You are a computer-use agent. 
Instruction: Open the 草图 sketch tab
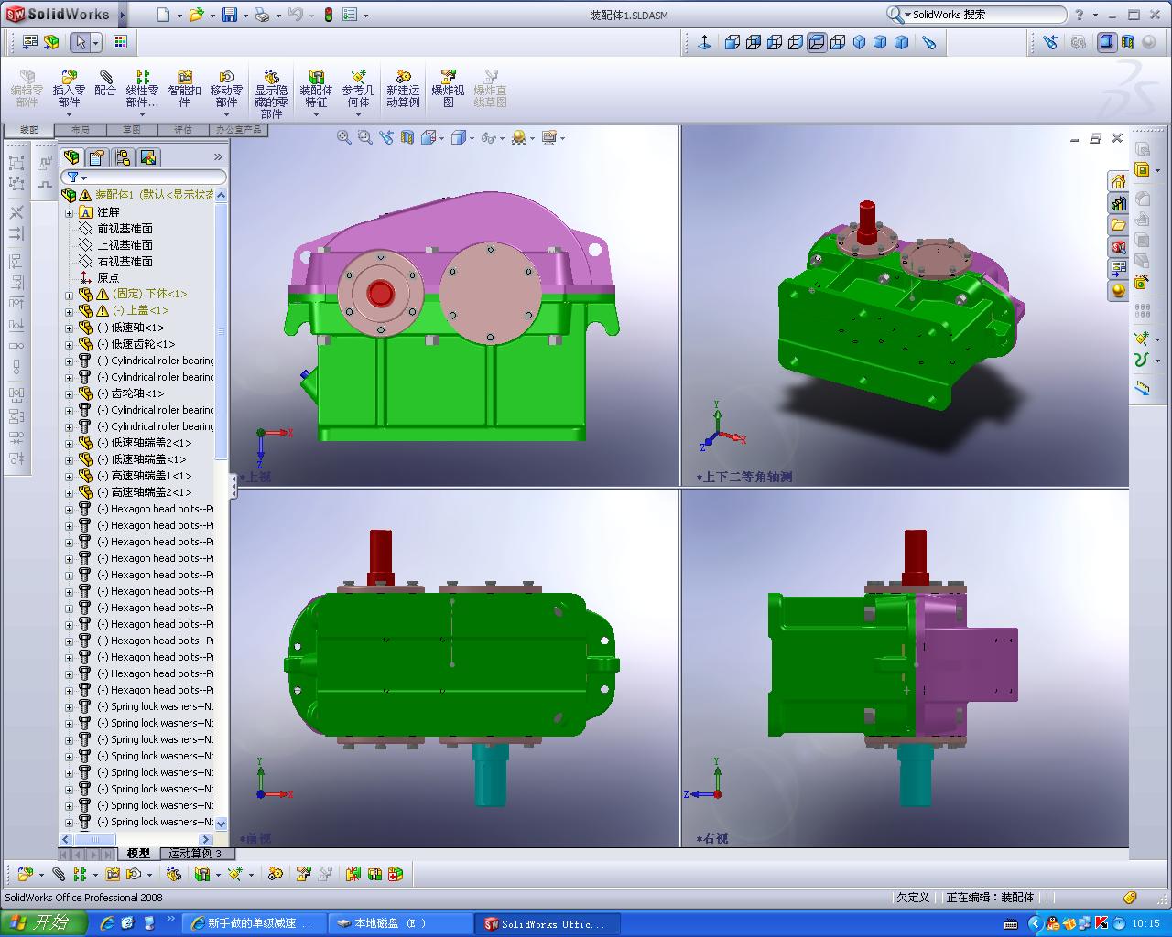click(132, 130)
